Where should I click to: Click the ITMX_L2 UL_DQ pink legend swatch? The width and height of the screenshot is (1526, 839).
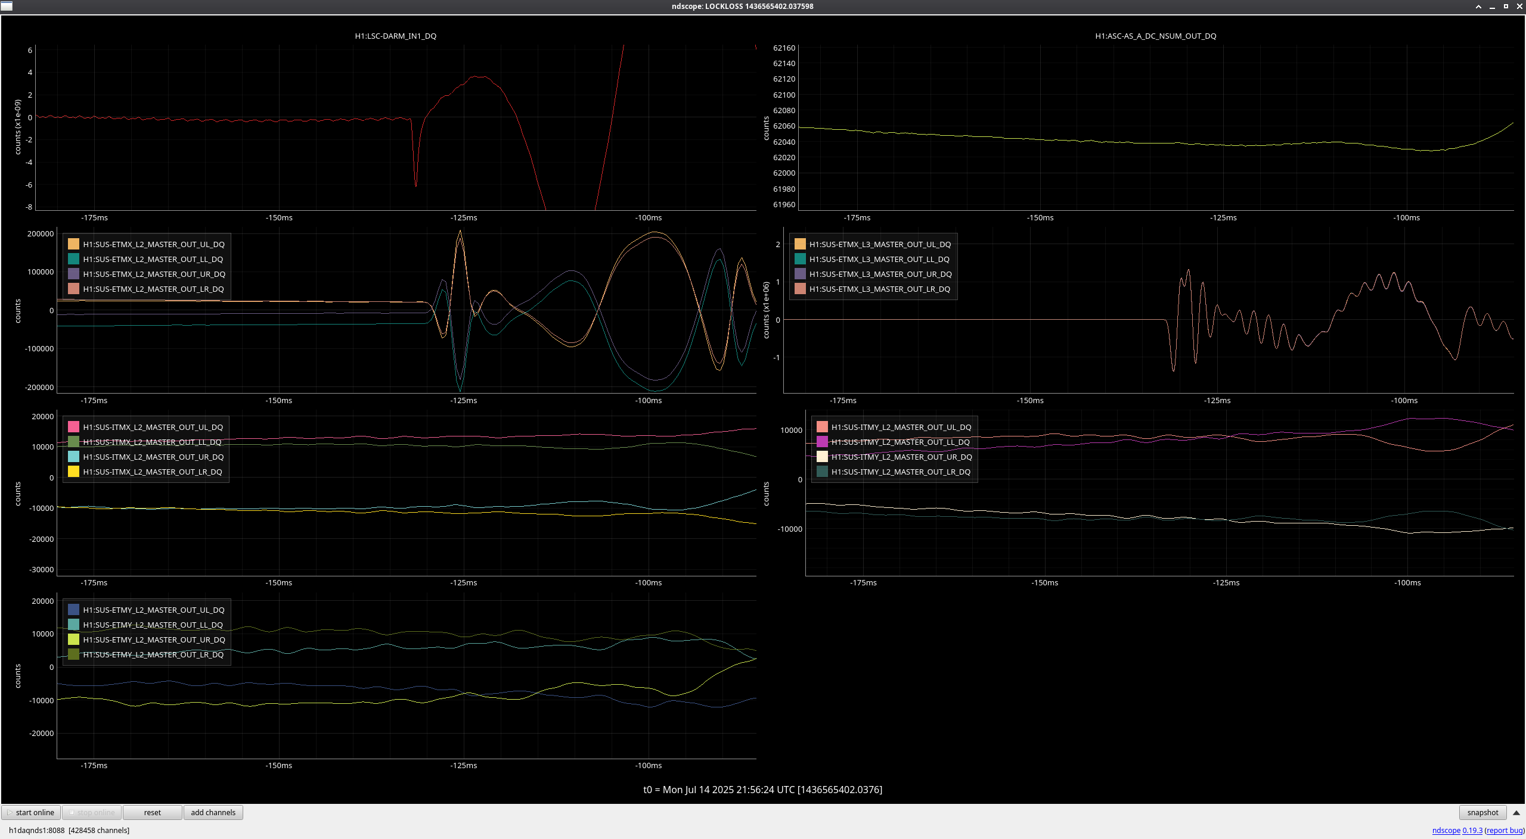click(x=73, y=427)
